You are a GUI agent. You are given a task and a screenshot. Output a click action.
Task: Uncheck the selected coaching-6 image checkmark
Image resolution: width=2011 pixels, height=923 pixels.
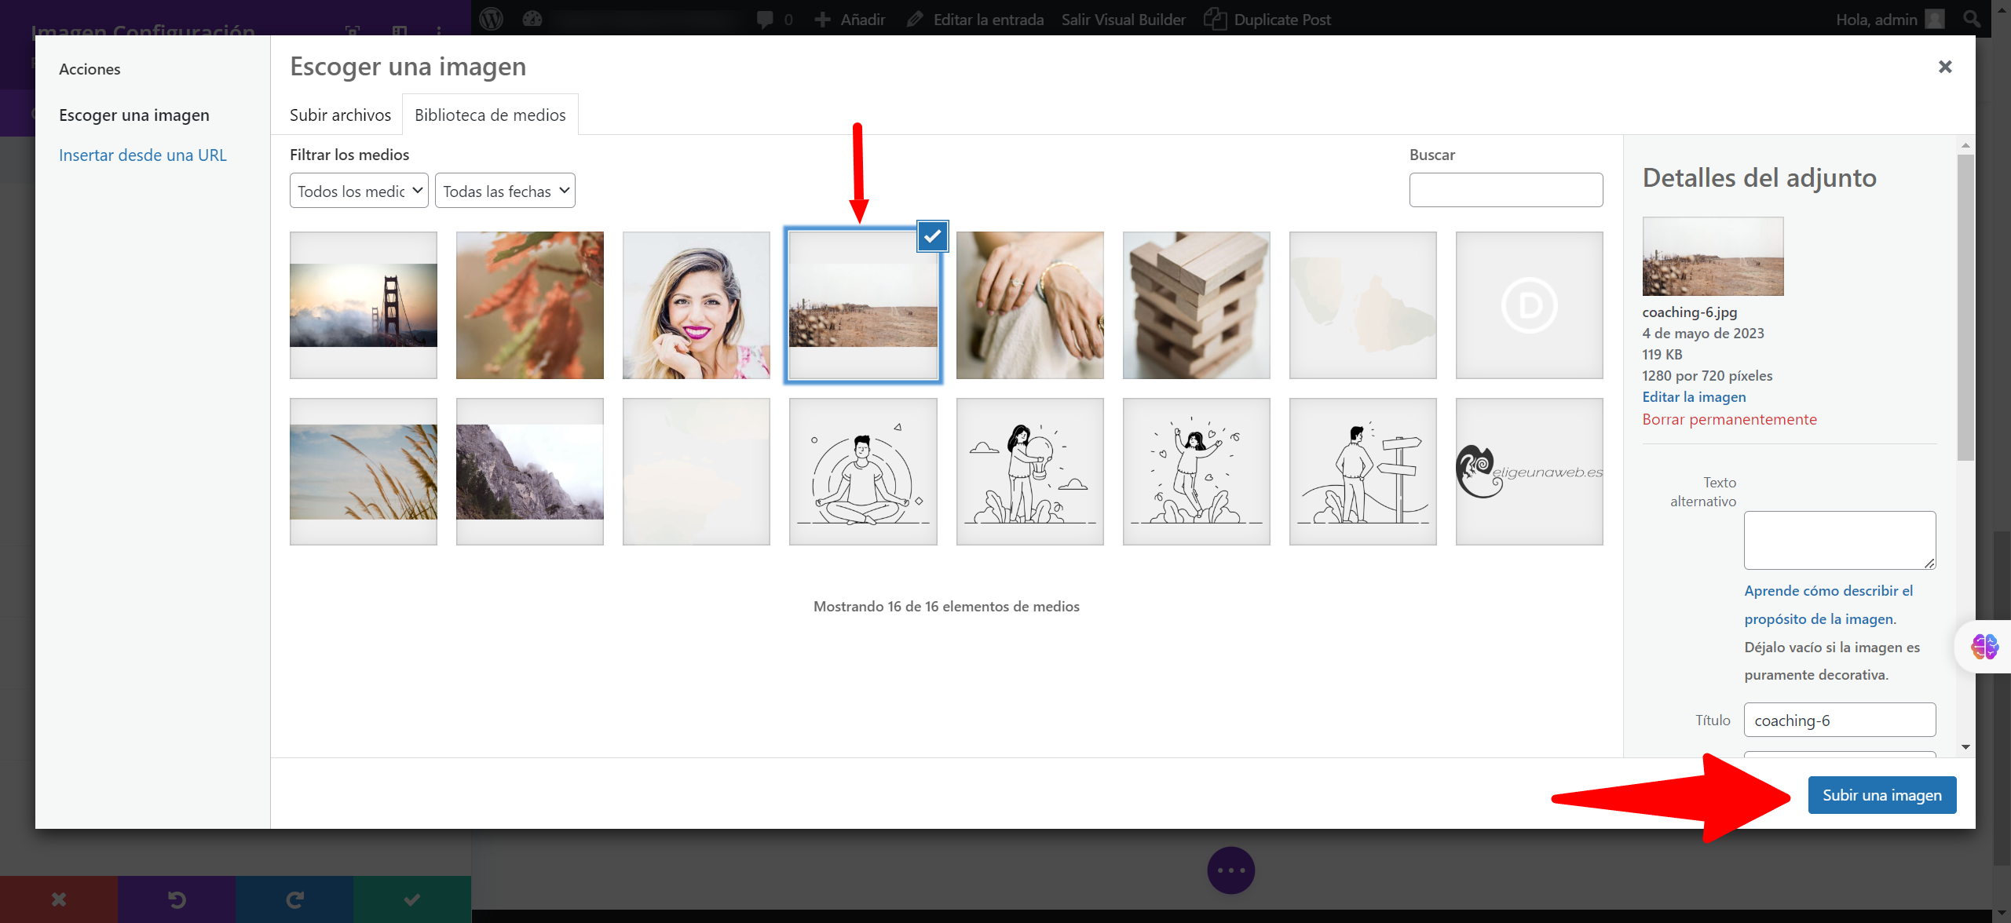click(x=932, y=236)
